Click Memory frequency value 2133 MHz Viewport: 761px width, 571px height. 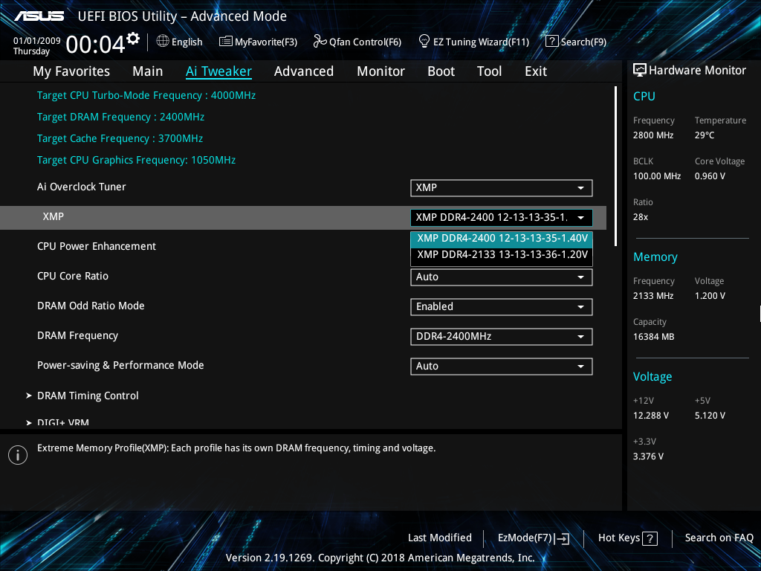pos(653,296)
